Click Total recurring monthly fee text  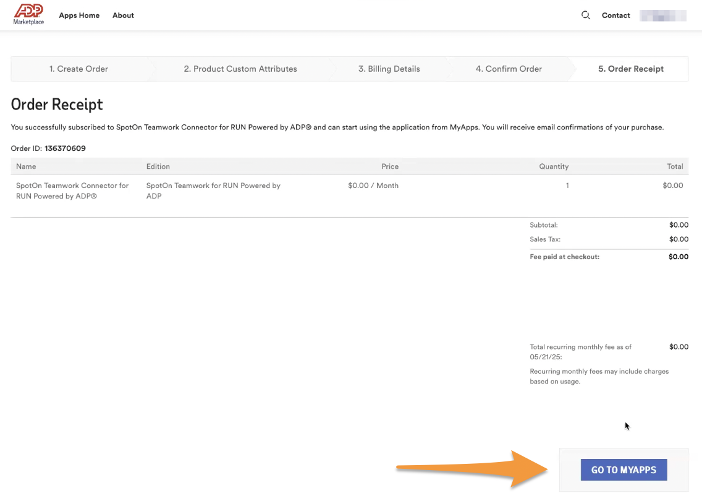pos(581,352)
